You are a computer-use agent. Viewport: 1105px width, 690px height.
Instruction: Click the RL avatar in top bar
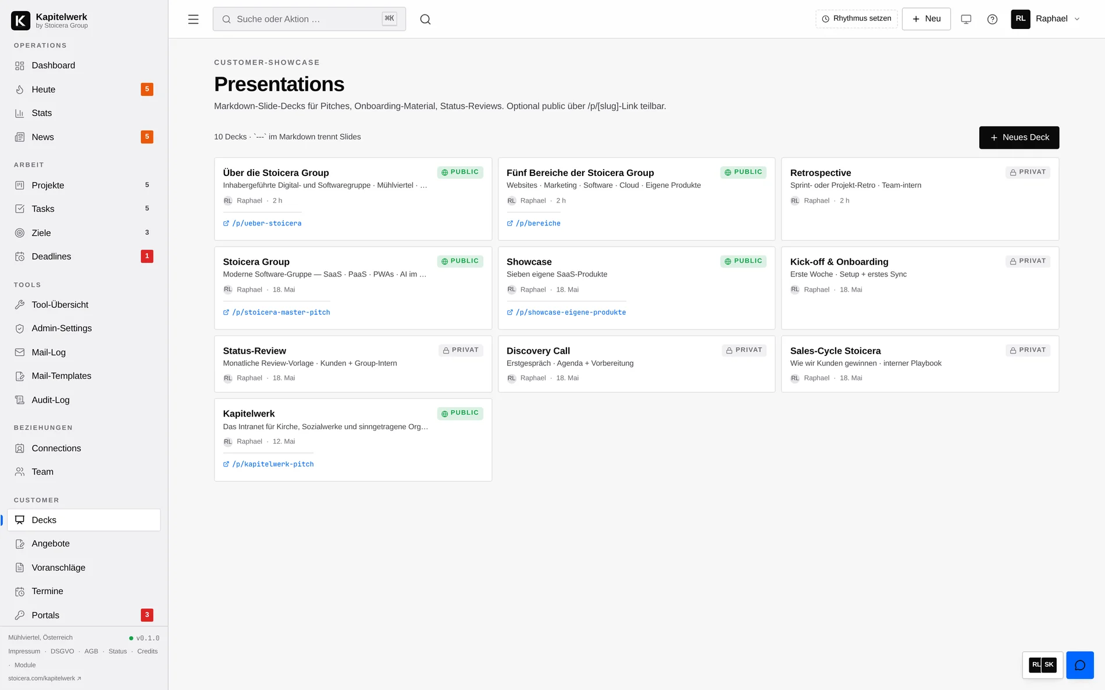[x=1021, y=19]
